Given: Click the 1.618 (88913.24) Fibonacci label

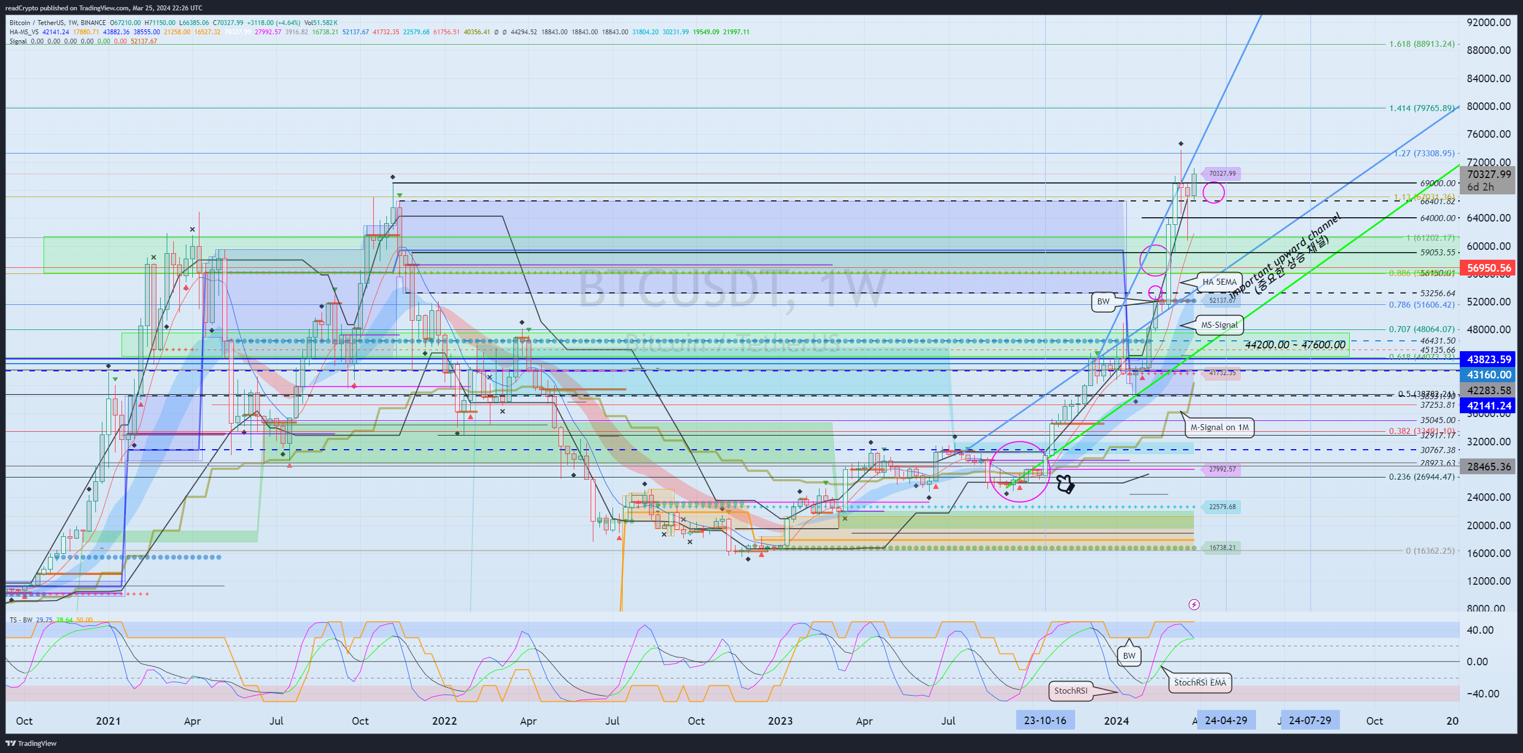Looking at the screenshot, I should pos(1421,44).
